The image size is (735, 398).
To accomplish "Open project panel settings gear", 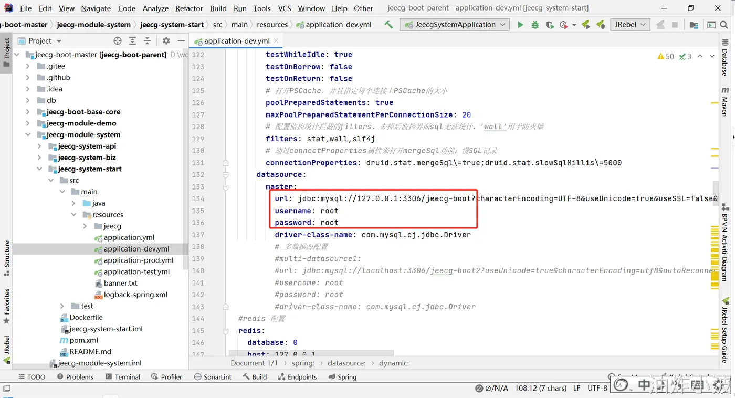I will [x=166, y=41].
